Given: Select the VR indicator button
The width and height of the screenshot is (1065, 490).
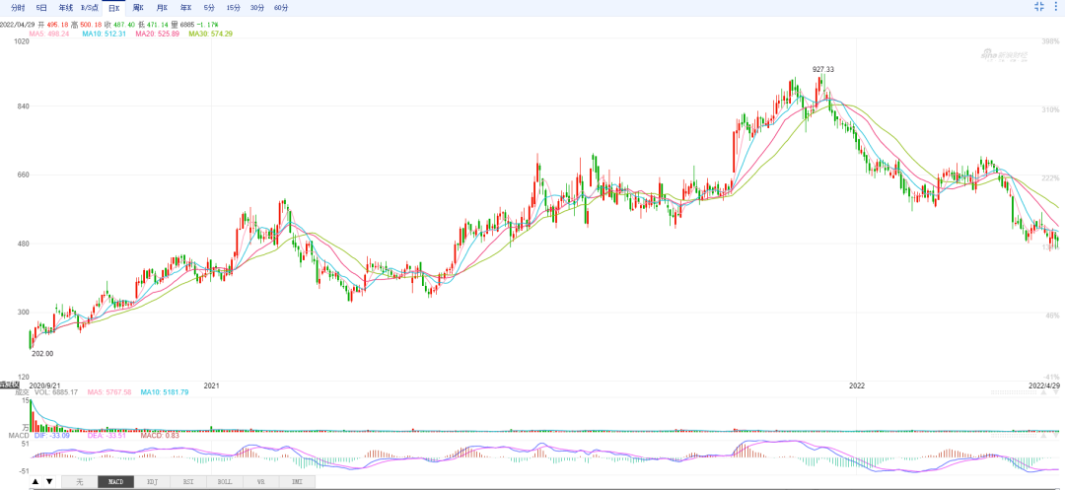Looking at the screenshot, I should [x=260, y=482].
